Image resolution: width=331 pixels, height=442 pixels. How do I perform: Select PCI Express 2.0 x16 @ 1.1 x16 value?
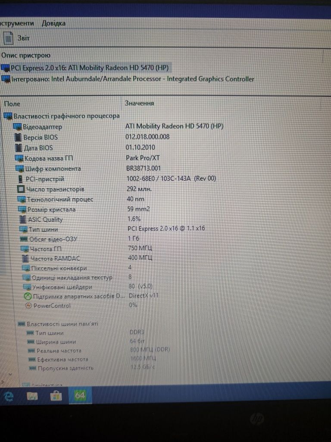[x=166, y=228]
